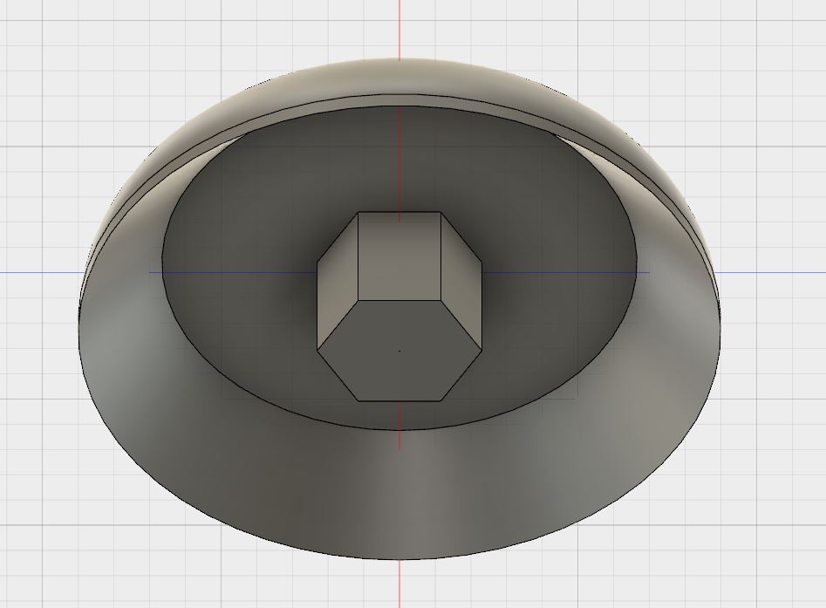Select the left side wall of hex socket
Screen dimensions: 826x608
338,282
